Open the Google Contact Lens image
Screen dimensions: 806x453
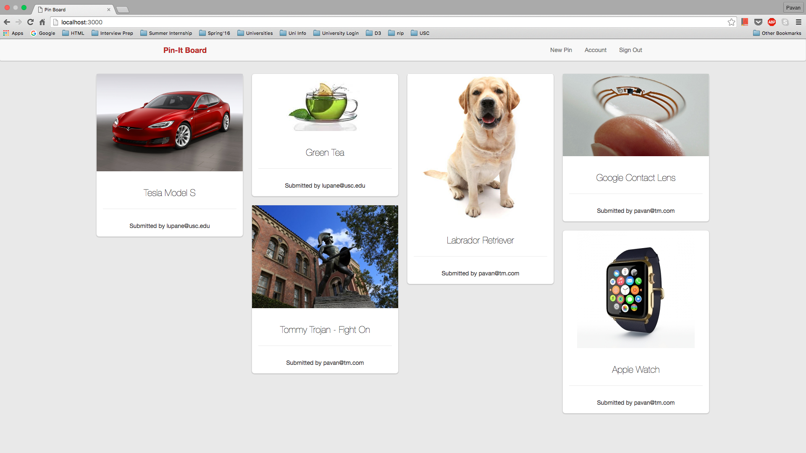coord(636,115)
